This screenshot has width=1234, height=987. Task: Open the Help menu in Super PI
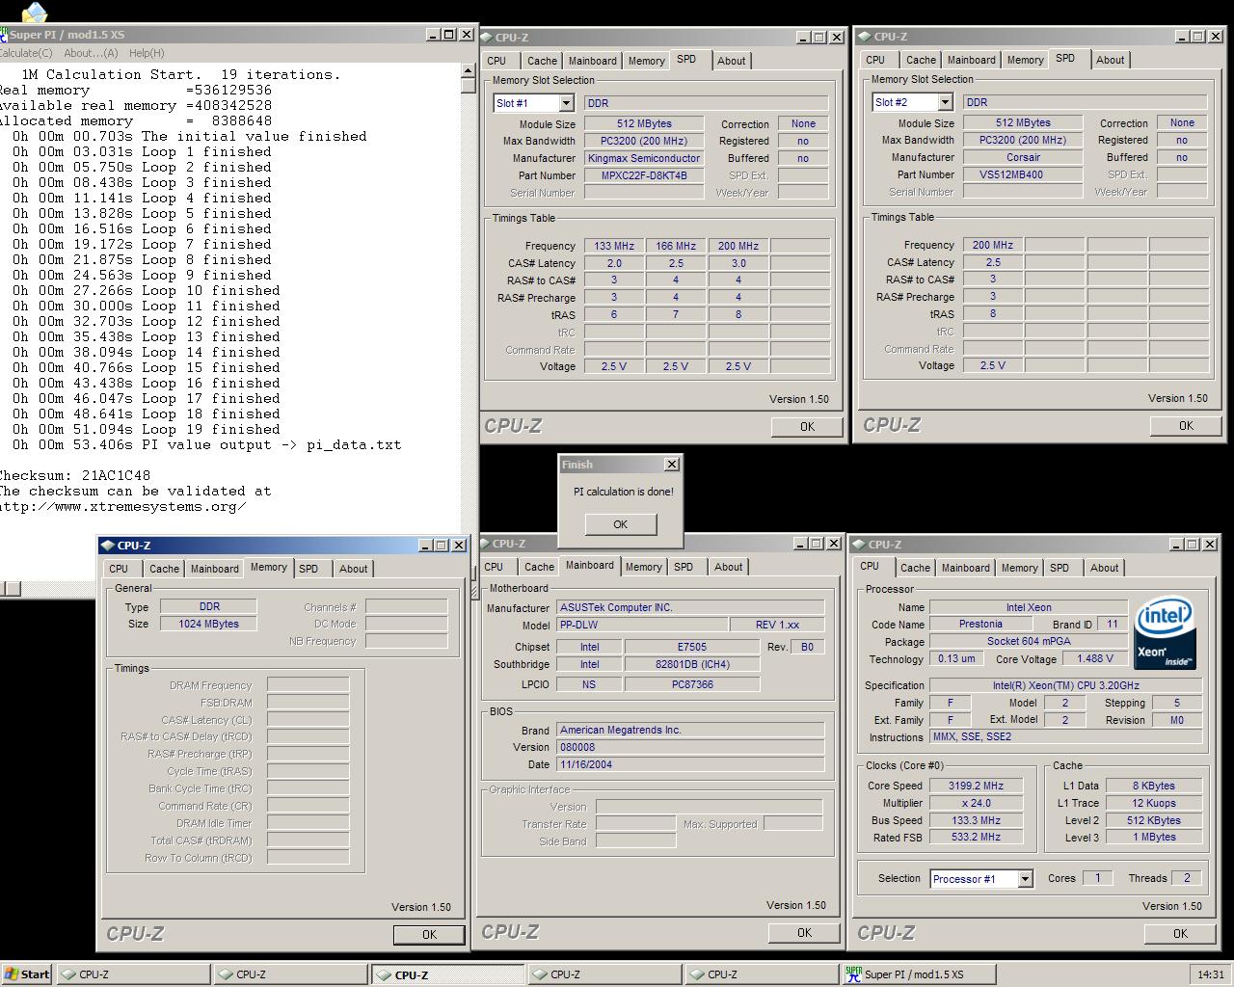click(147, 53)
